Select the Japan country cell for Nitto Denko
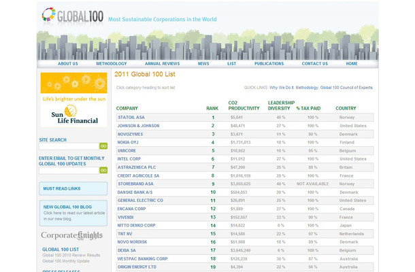The width and height of the screenshot is (415, 272). [346, 226]
